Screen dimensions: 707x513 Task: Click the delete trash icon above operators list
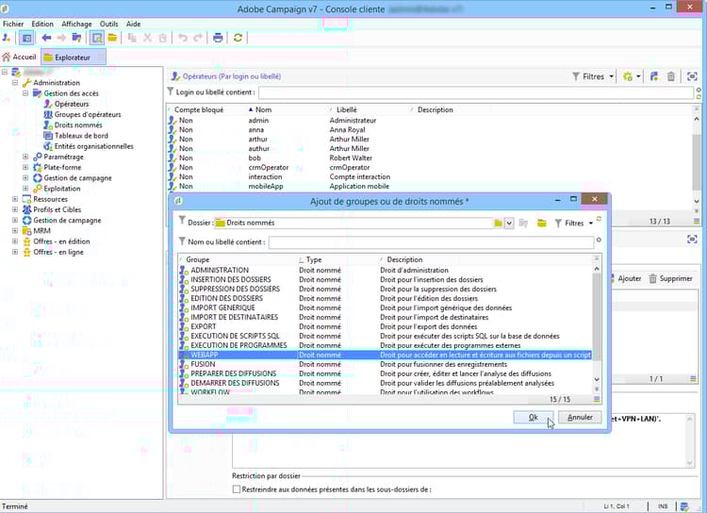(x=670, y=76)
